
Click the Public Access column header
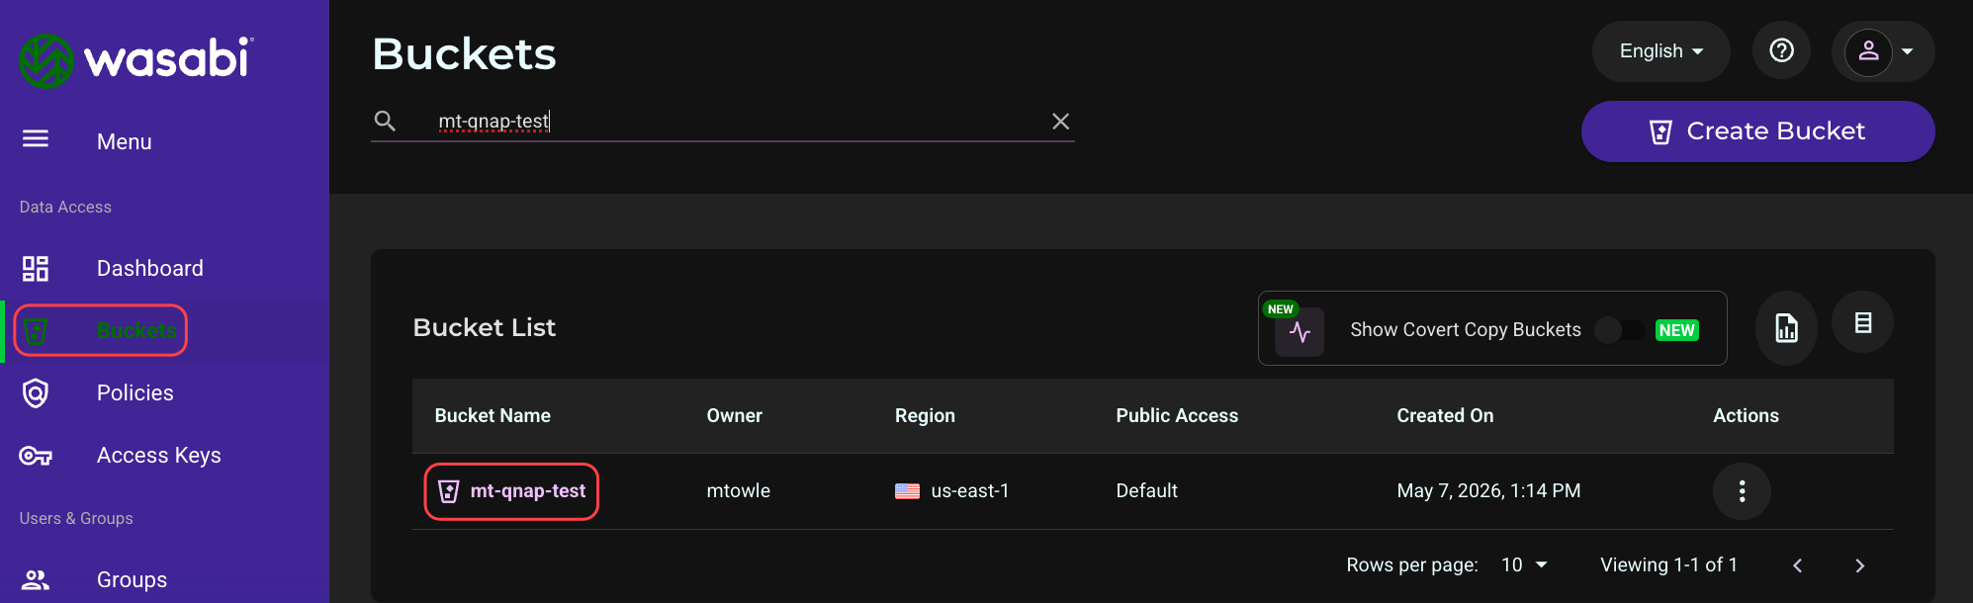click(1177, 416)
